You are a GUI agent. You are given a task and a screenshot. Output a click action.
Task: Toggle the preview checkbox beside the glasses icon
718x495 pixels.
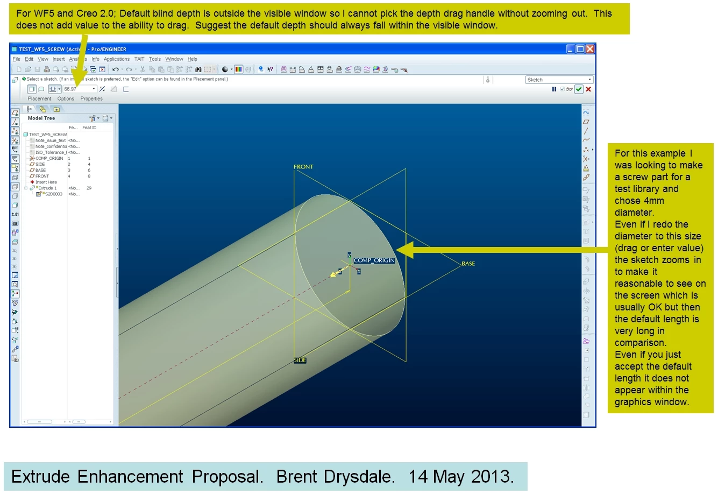pyautogui.click(x=563, y=89)
